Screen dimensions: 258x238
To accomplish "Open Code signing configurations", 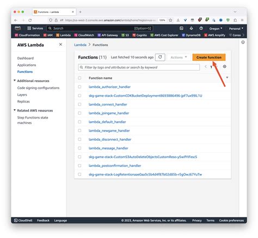I will 38,88.
